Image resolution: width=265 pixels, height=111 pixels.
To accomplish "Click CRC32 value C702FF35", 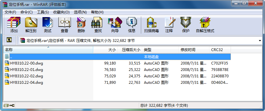I will click(219, 63).
